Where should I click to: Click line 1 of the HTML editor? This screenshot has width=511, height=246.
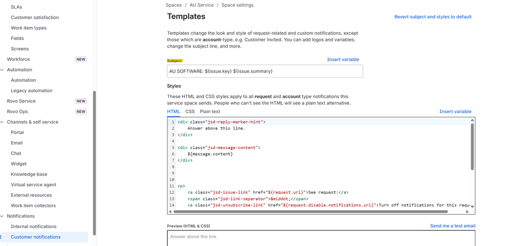click(323, 122)
